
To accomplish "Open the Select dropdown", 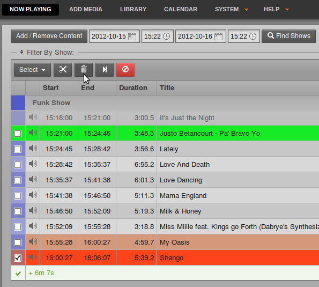I will click(32, 70).
